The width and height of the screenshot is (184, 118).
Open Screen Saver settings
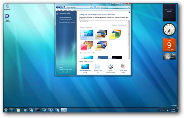pos(123,68)
